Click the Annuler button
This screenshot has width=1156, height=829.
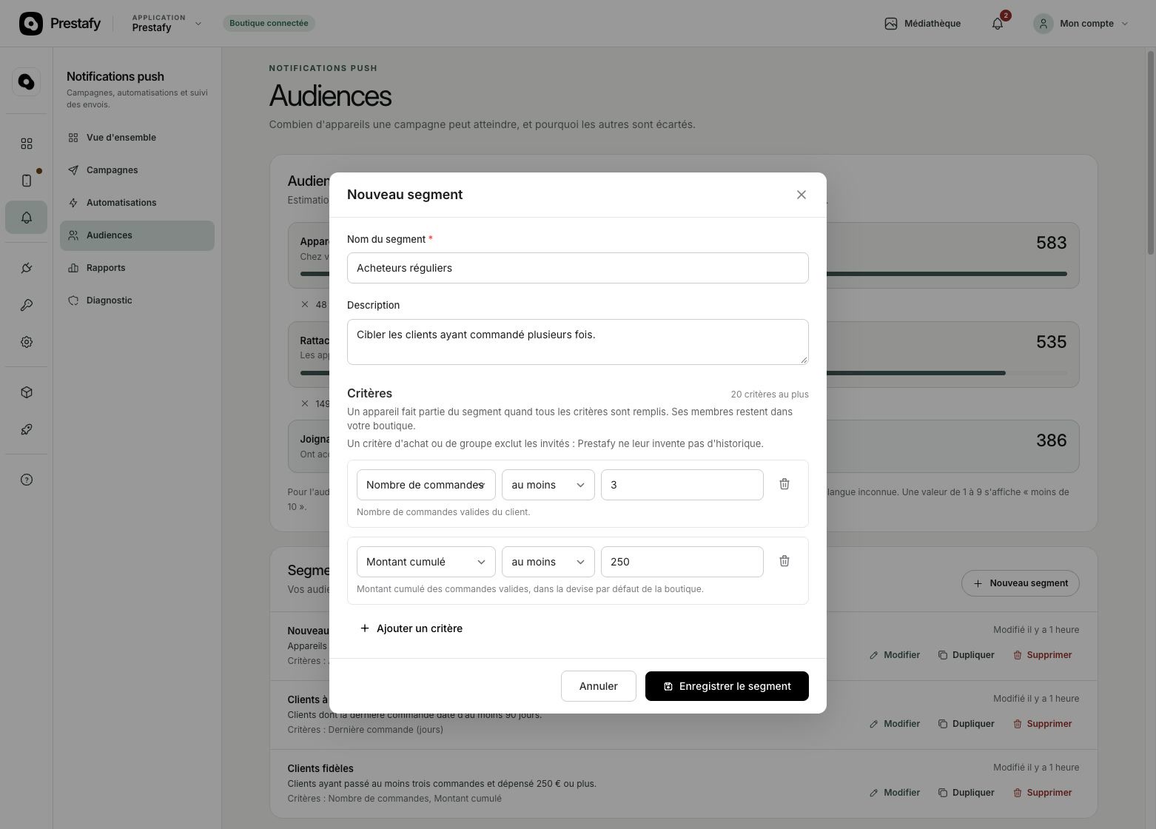point(599,686)
